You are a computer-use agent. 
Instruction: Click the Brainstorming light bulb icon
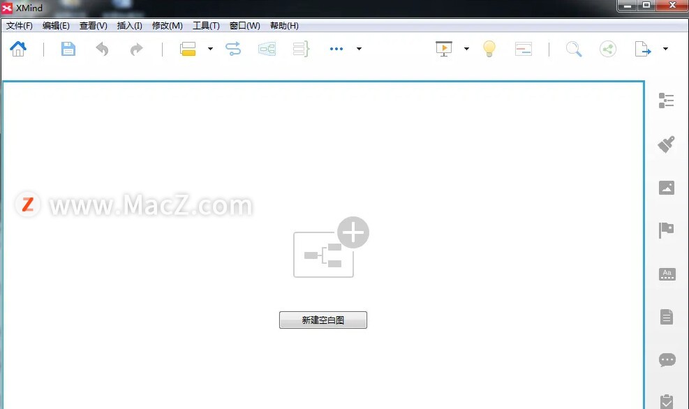pyautogui.click(x=489, y=49)
